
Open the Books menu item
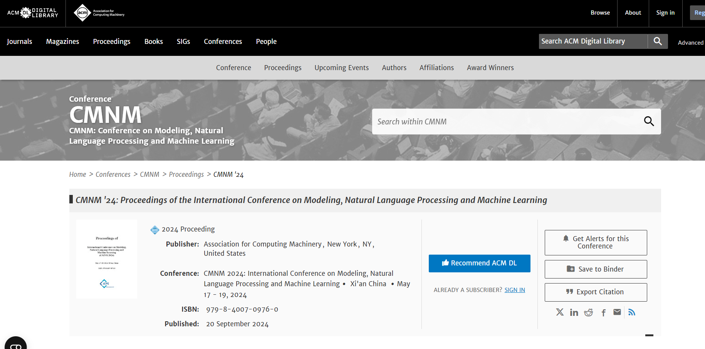154,42
